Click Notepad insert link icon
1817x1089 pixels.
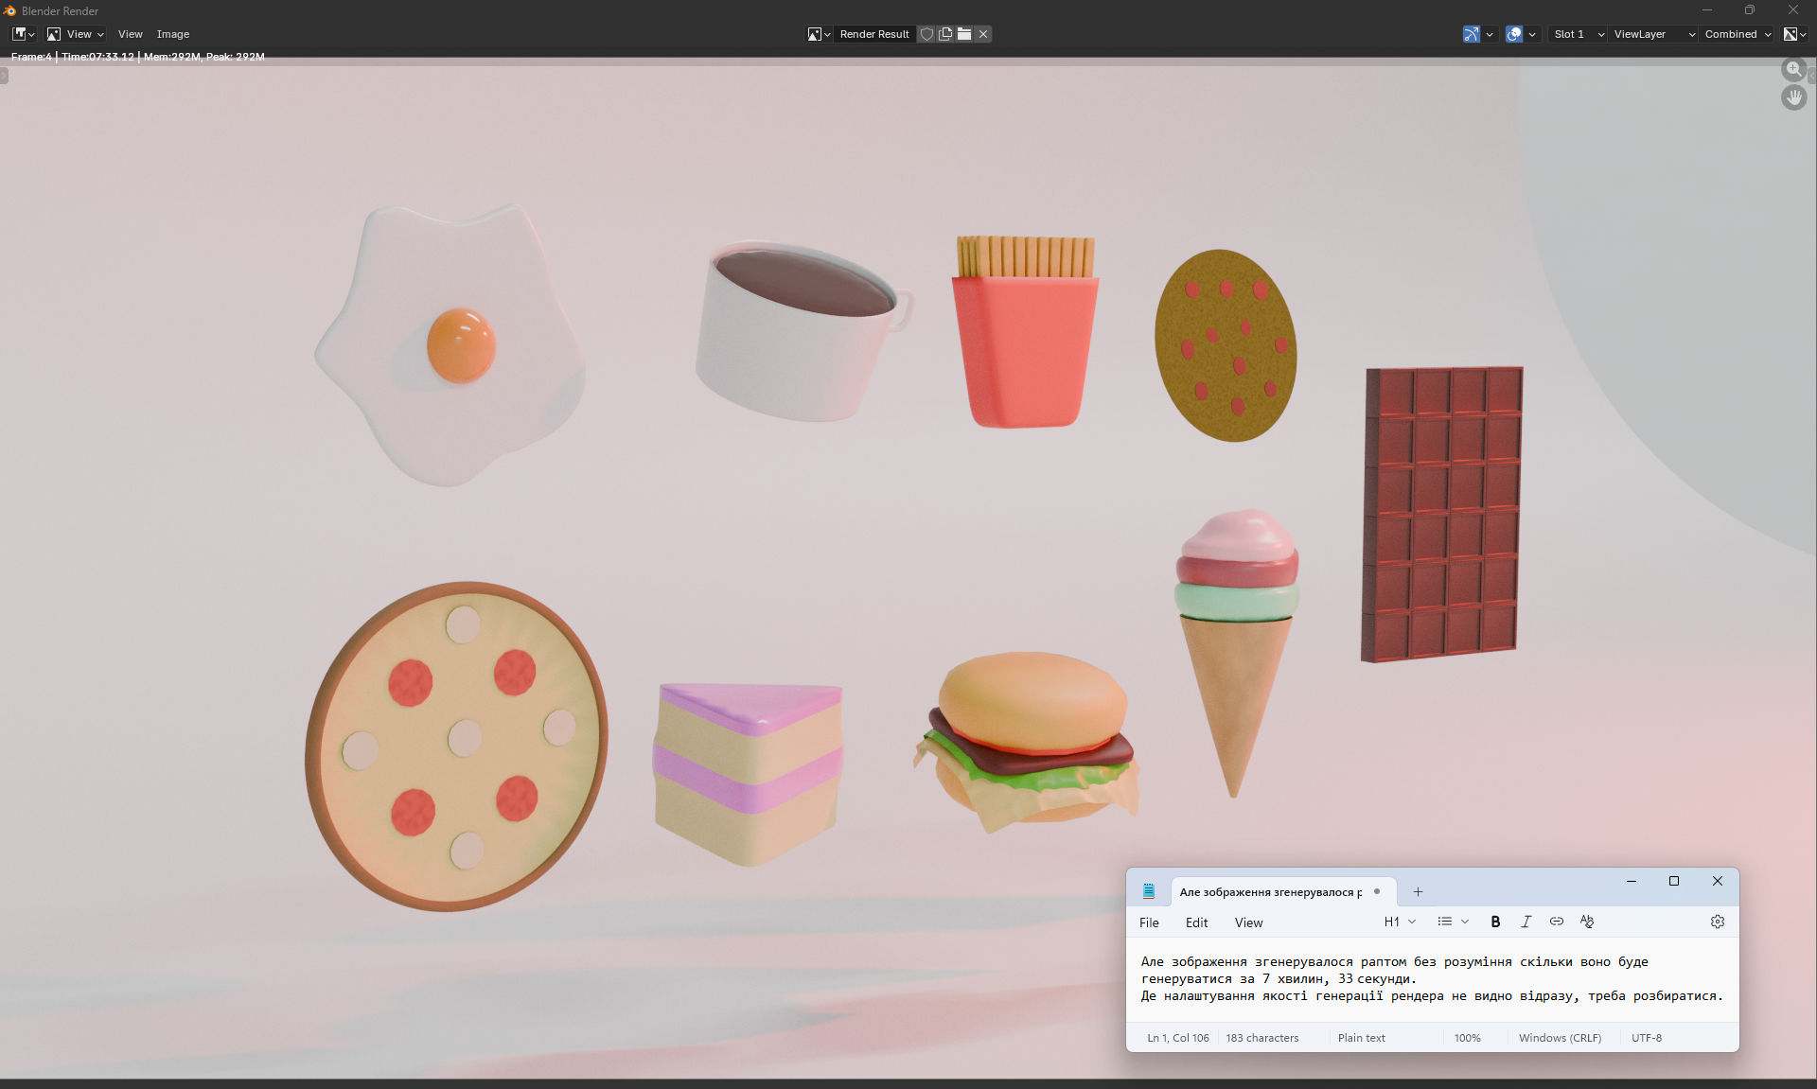[x=1557, y=922]
